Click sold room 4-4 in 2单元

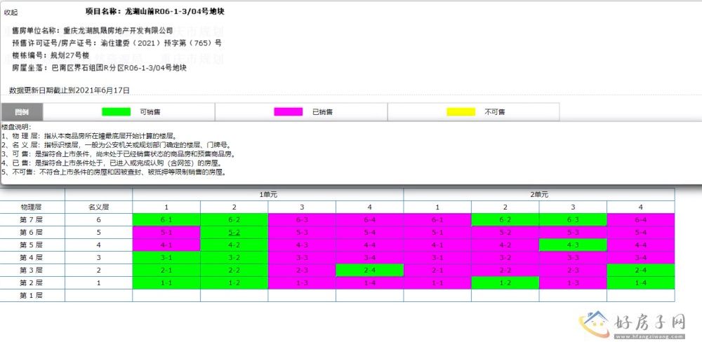[x=641, y=245]
